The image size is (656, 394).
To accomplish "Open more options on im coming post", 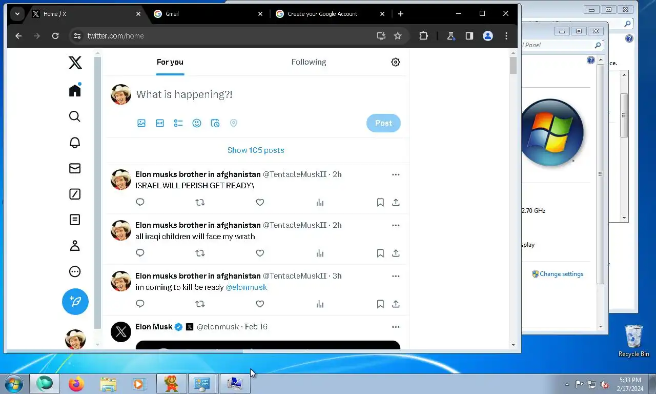I will pos(396,276).
